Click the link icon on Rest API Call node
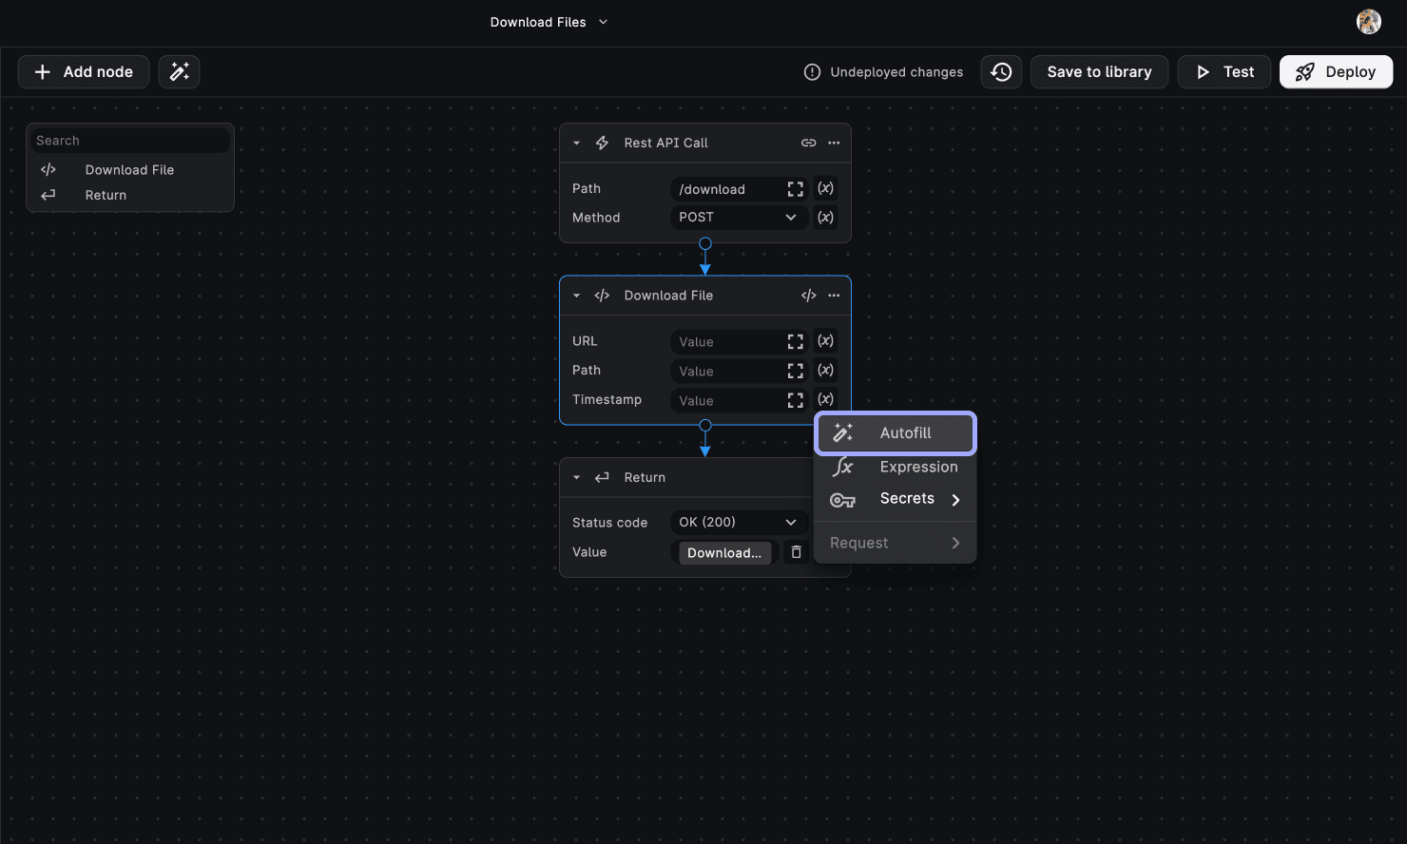 [x=808, y=143]
